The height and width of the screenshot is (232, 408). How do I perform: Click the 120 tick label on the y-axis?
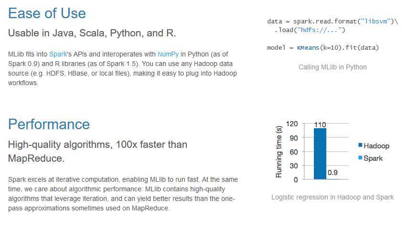click(292, 124)
